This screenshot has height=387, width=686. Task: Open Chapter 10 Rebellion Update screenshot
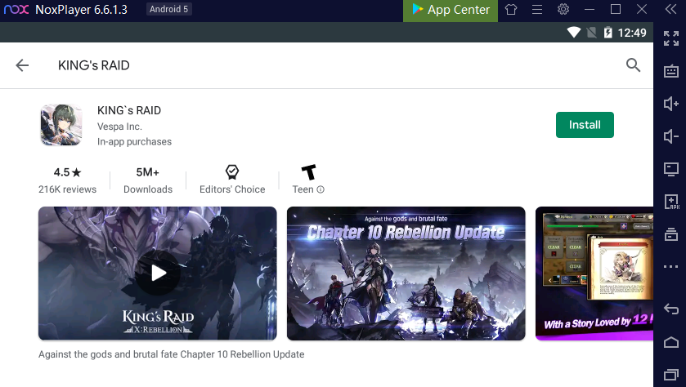pyautogui.click(x=406, y=274)
